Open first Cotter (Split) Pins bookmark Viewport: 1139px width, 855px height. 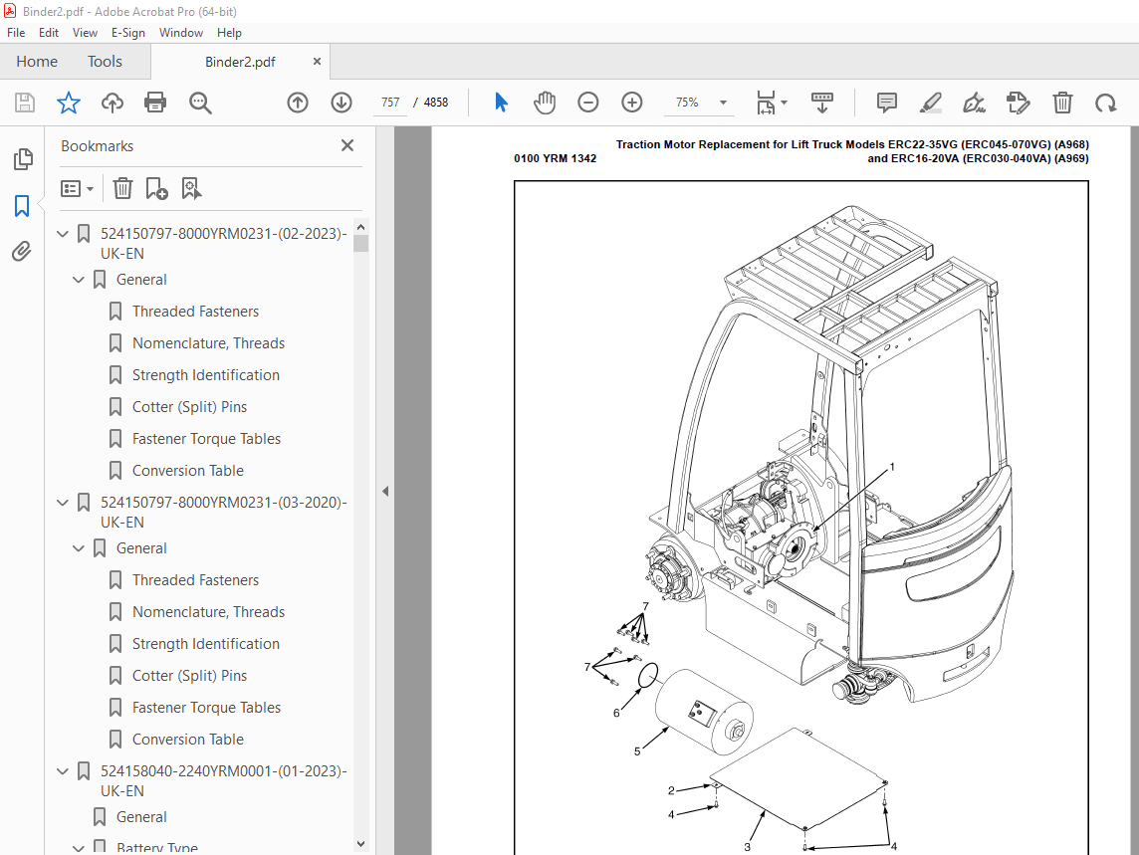(189, 407)
